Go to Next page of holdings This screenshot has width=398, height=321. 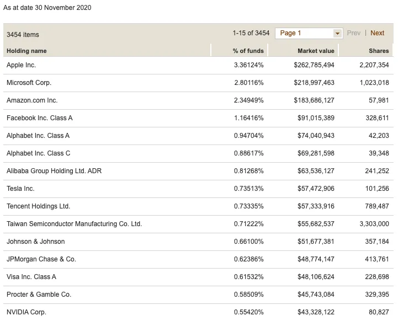coord(377,33)
